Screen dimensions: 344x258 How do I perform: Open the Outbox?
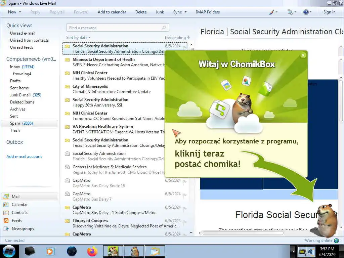coord(15,142)
